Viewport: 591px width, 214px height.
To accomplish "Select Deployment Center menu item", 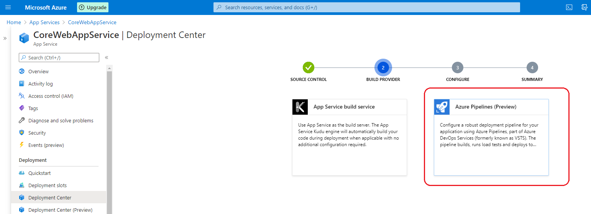I will click(x=59, y=198).
